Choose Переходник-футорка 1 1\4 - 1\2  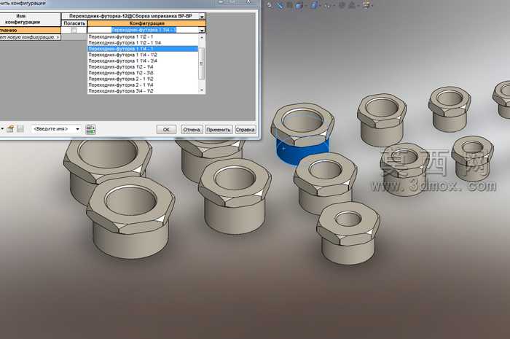click(143, 55)
